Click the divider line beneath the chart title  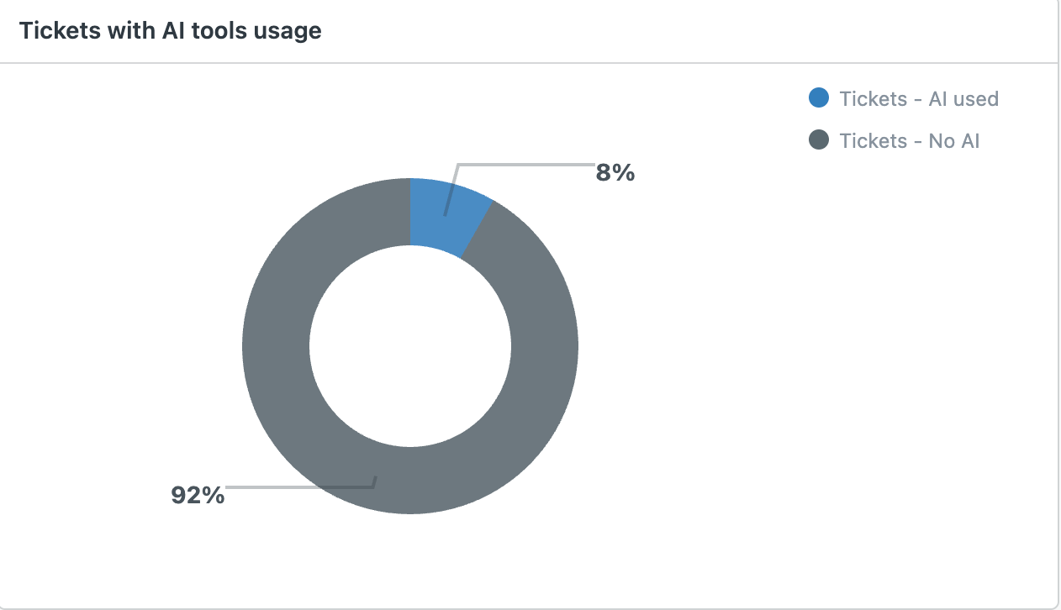(528, 63)
